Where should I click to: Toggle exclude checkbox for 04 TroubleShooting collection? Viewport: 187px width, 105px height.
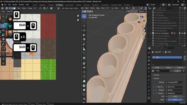tap(180, 18)
